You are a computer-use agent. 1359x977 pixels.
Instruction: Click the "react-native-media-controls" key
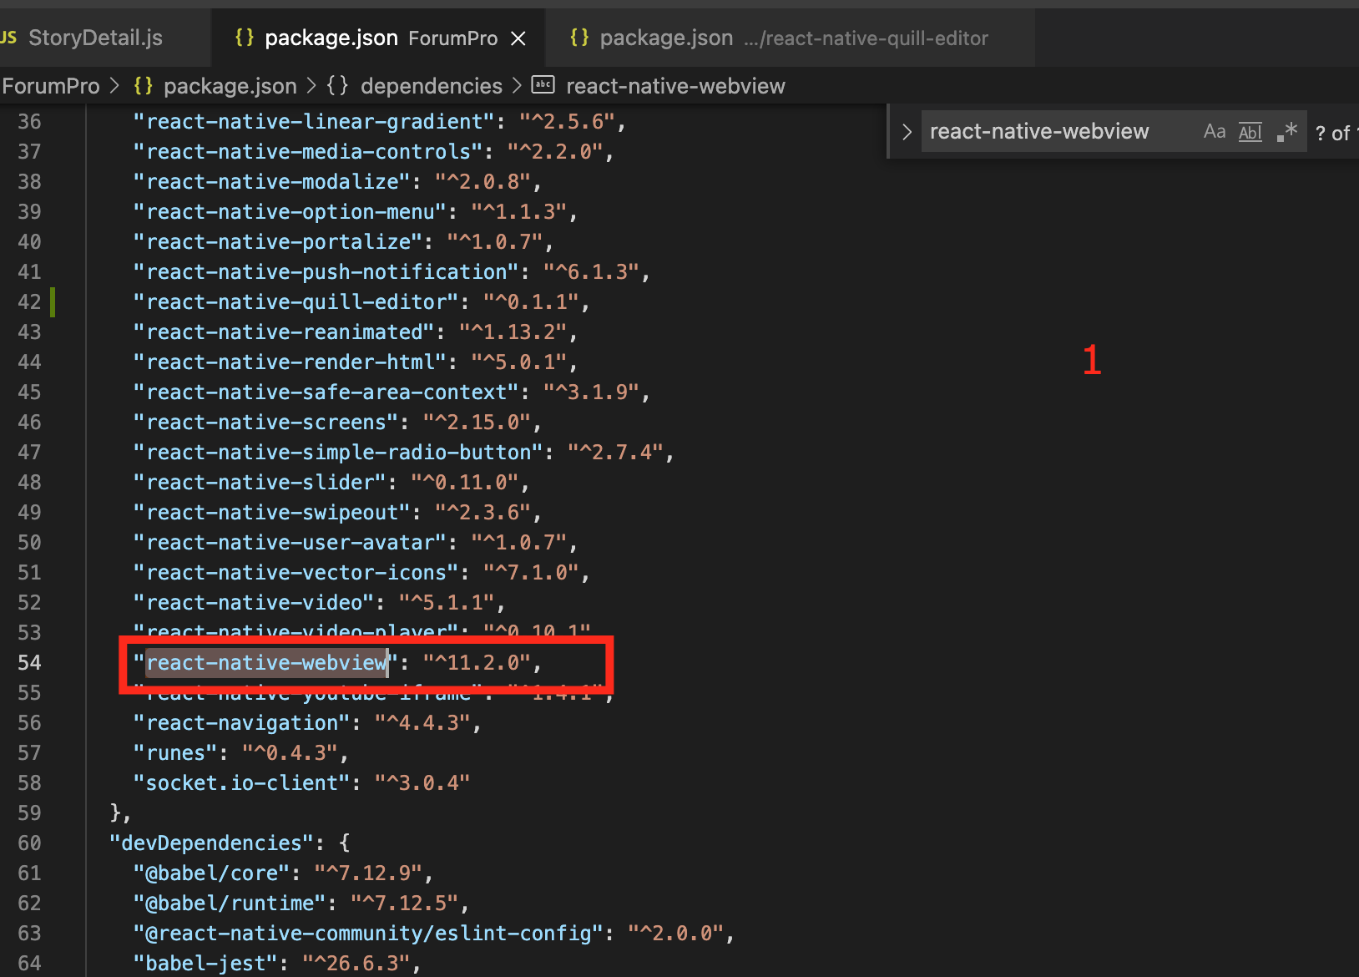pos(309,151)
